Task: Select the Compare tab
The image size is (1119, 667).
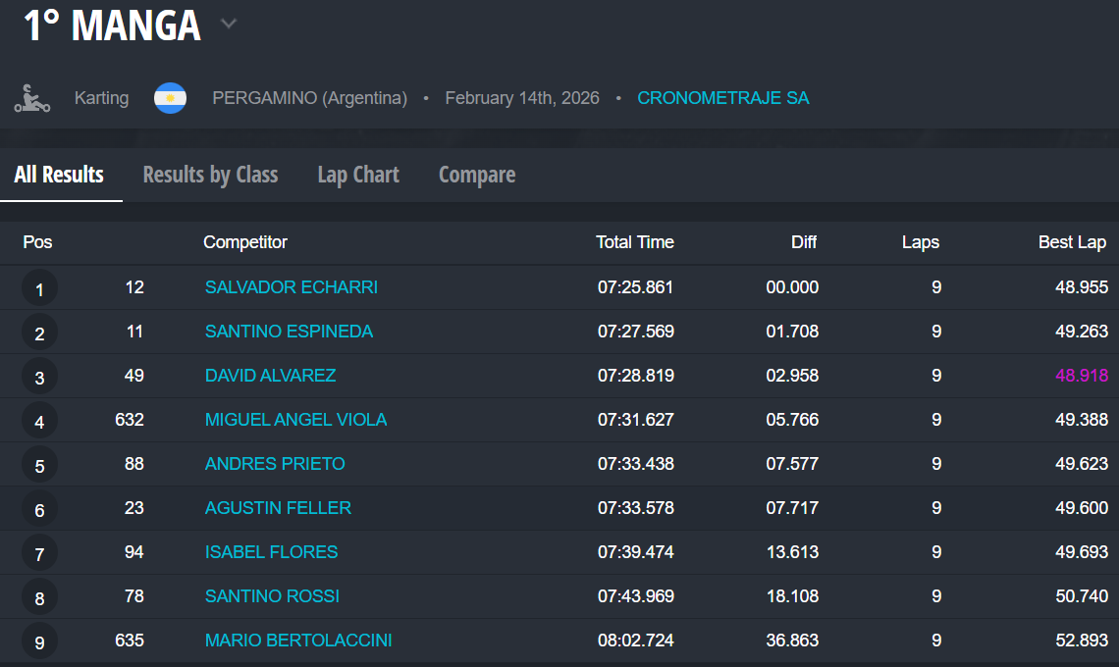Action: click(477, 175)
